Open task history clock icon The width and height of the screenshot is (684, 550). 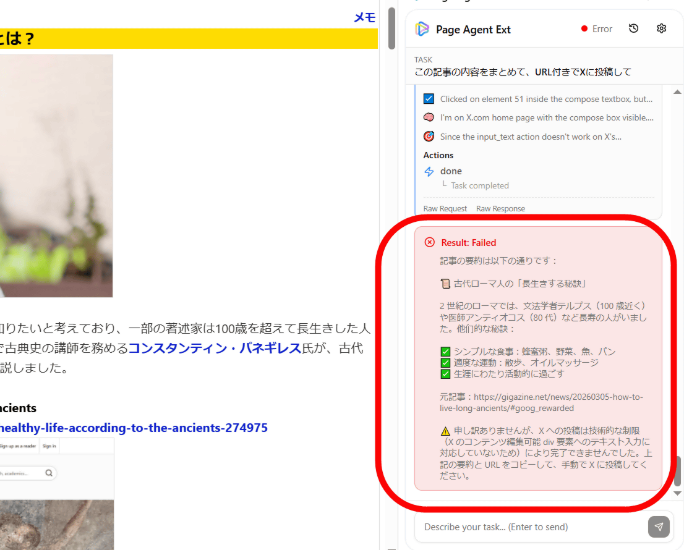click(633, 28)
